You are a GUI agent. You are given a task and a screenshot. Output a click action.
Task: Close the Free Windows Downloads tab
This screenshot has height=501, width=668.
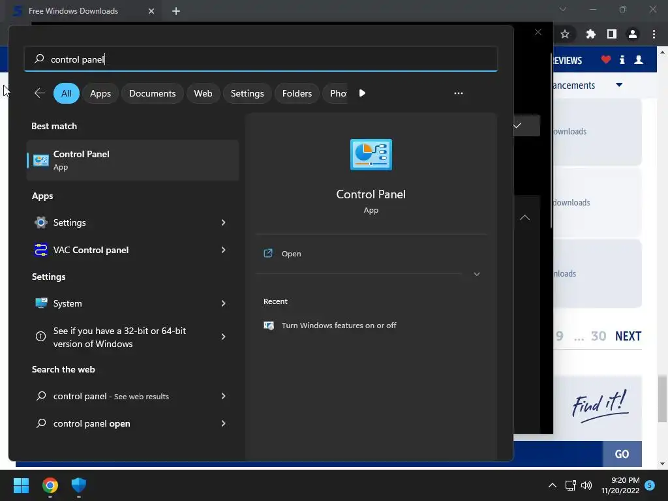[151, 11]
